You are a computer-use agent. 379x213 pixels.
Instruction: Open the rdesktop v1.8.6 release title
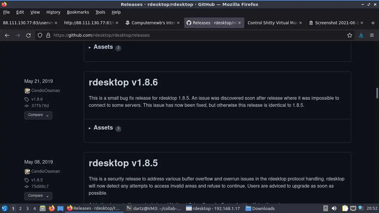tap(123, 82)
